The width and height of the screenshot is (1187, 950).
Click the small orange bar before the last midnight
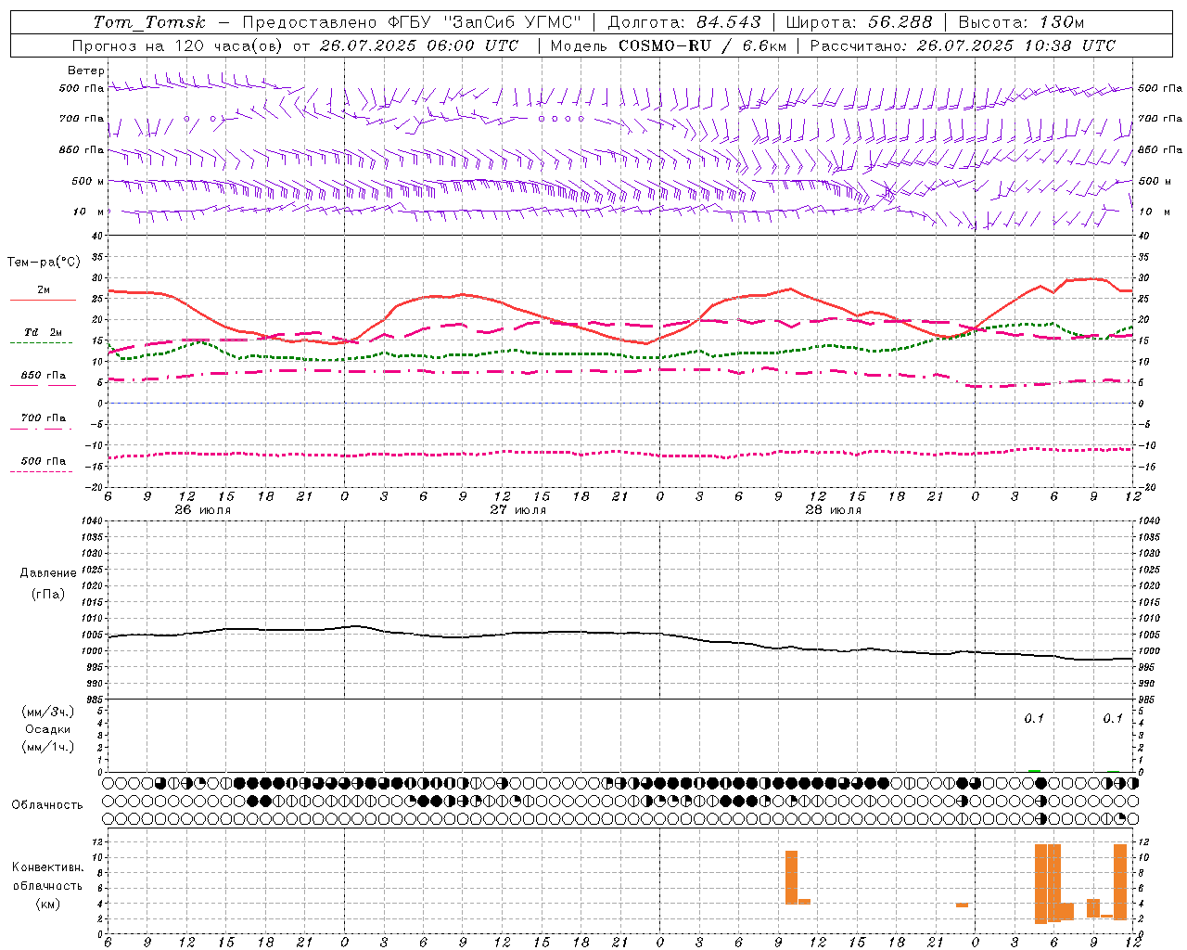[x=963, y=905]
